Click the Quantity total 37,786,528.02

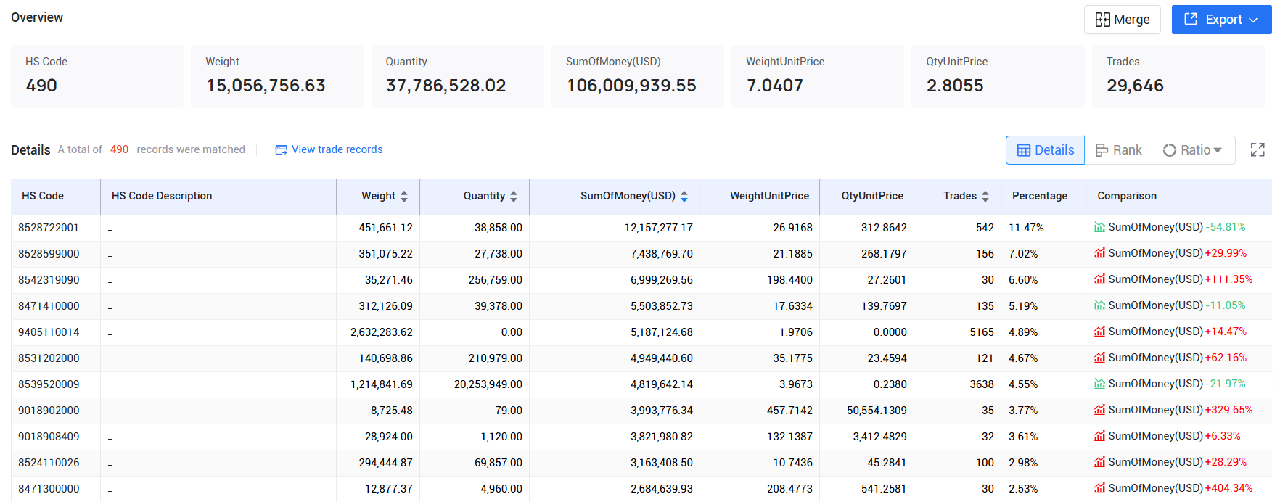446,86
